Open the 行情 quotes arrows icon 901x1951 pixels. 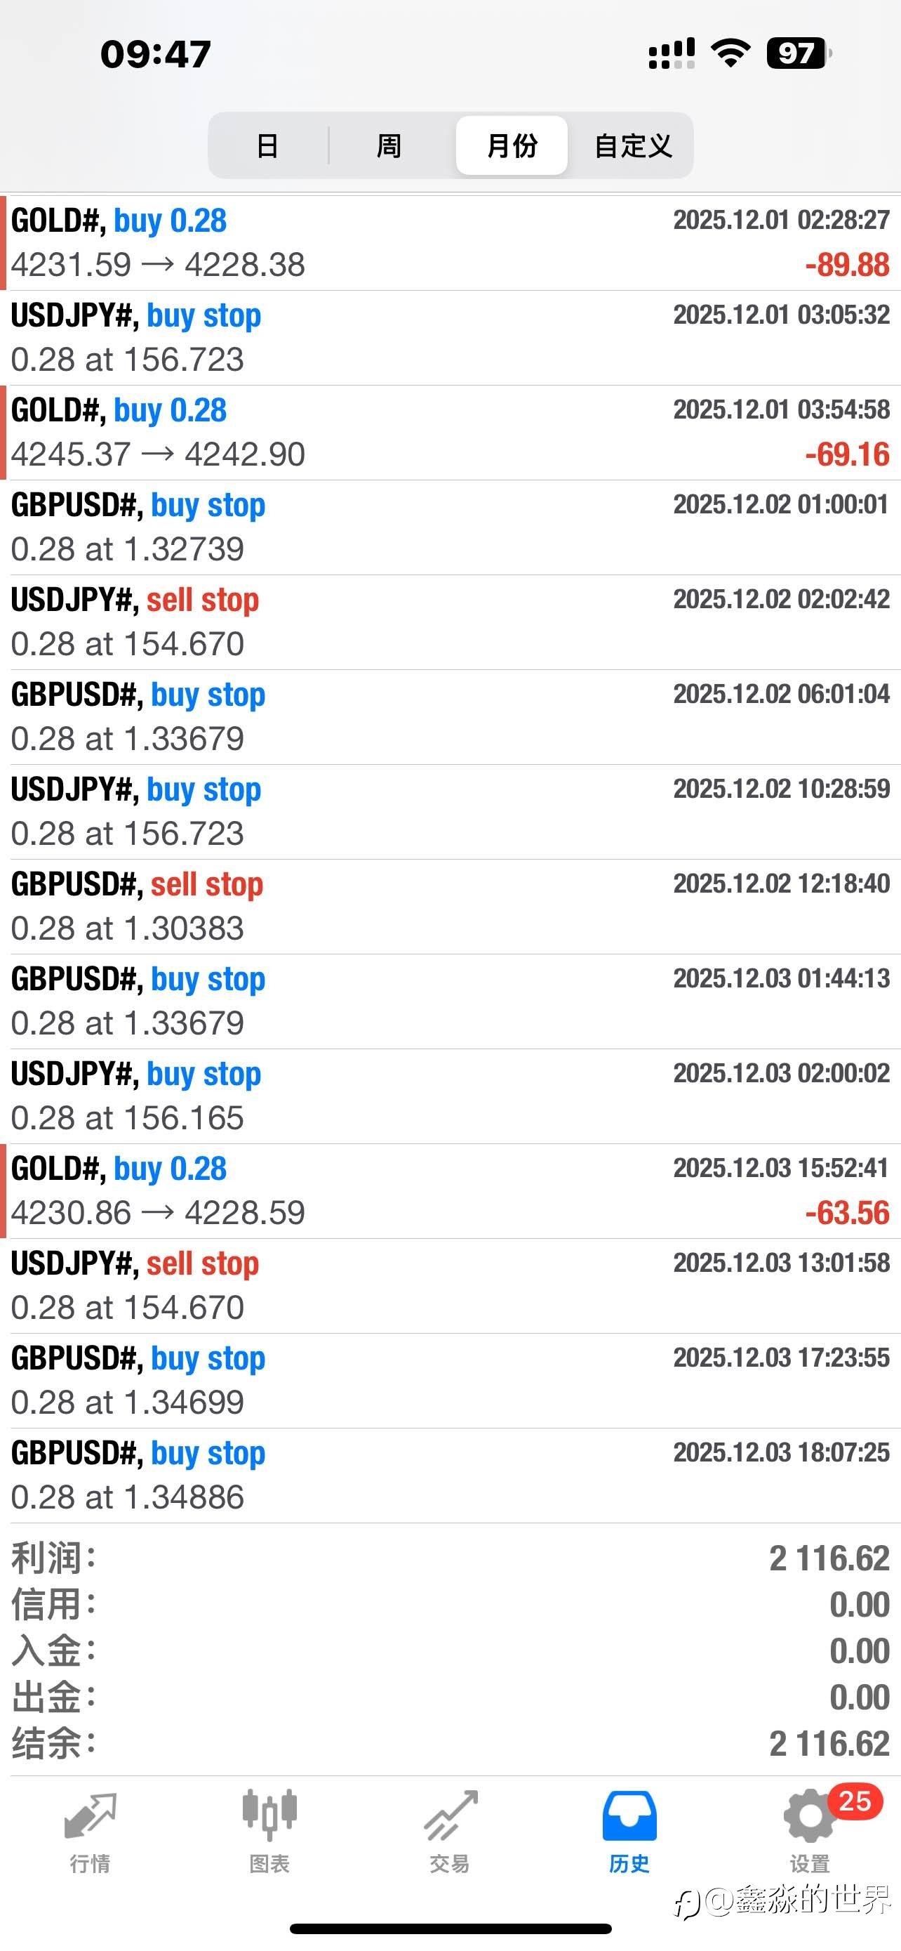[90, 1816]
